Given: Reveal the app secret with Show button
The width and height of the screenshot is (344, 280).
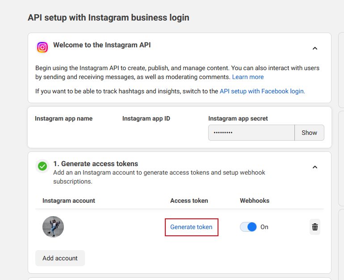Looking at the screenshot, I should [309, 133].
